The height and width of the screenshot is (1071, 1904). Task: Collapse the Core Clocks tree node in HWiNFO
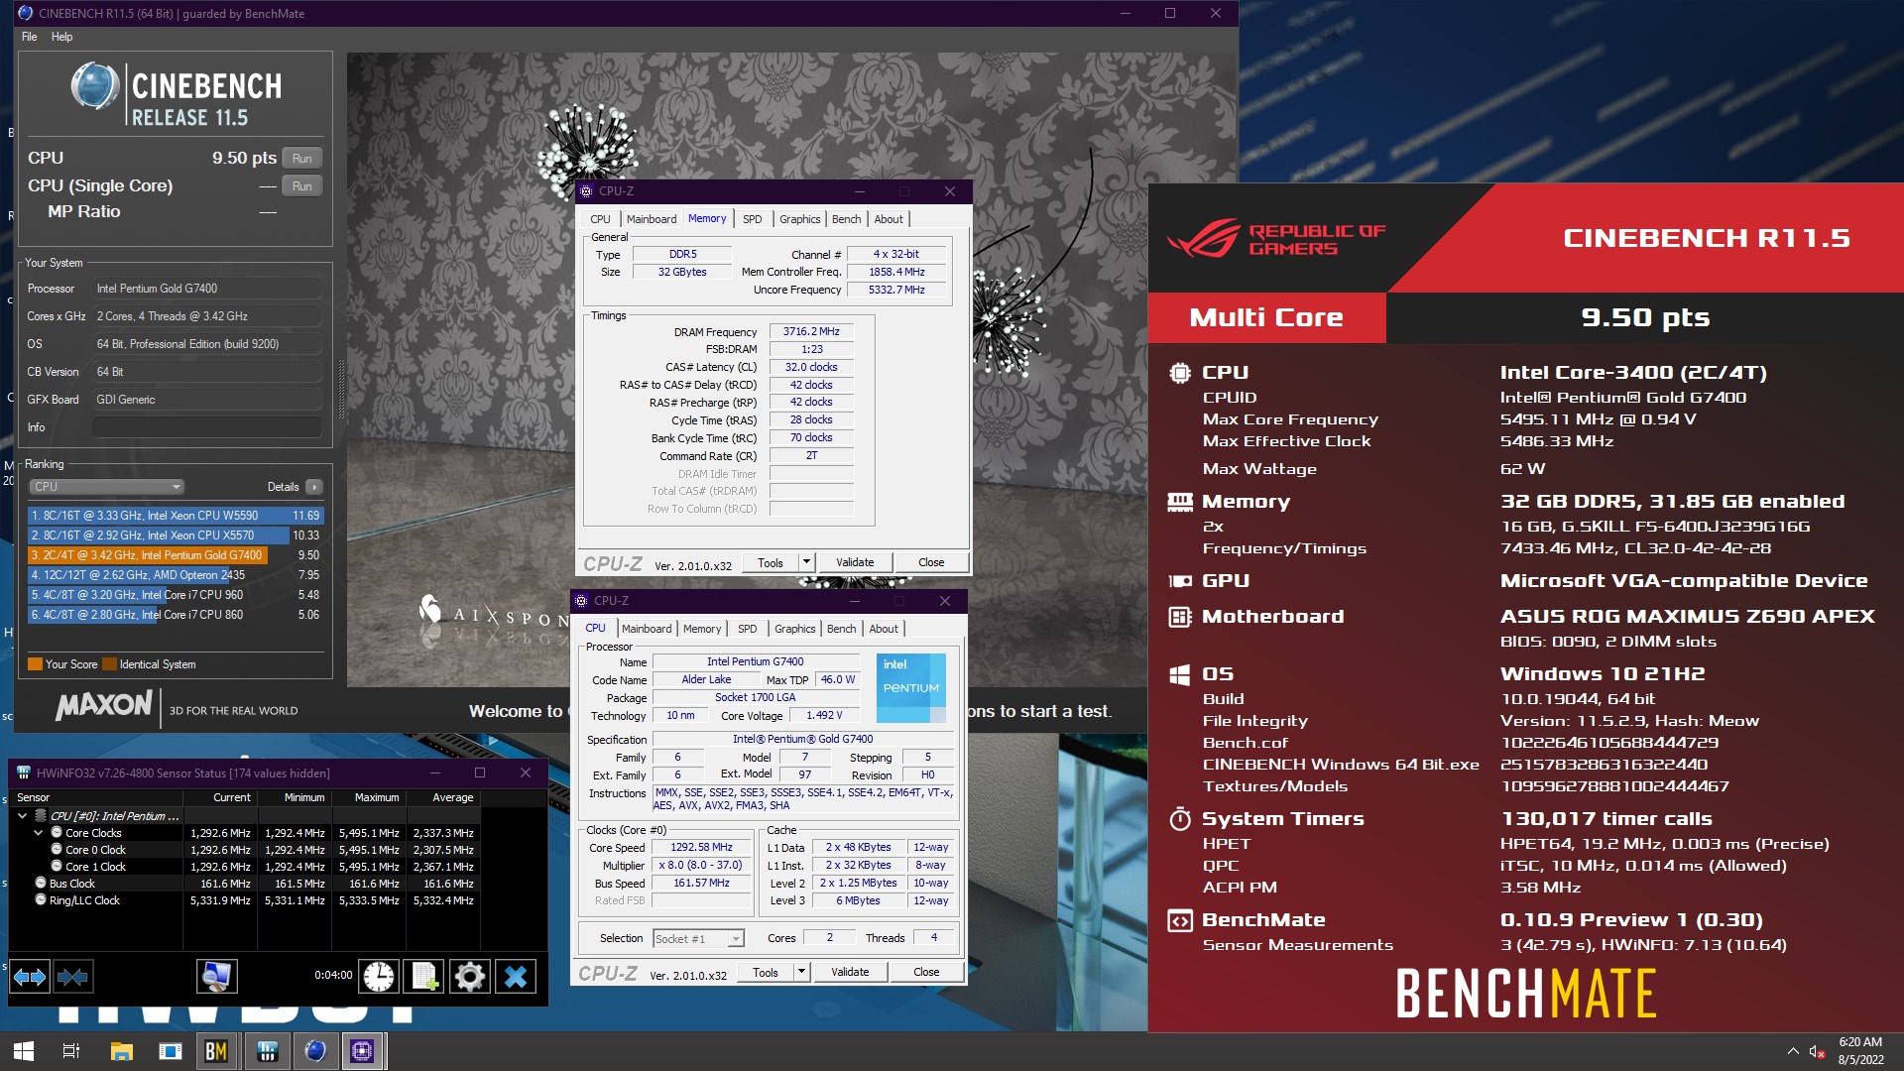coord(39,833)
